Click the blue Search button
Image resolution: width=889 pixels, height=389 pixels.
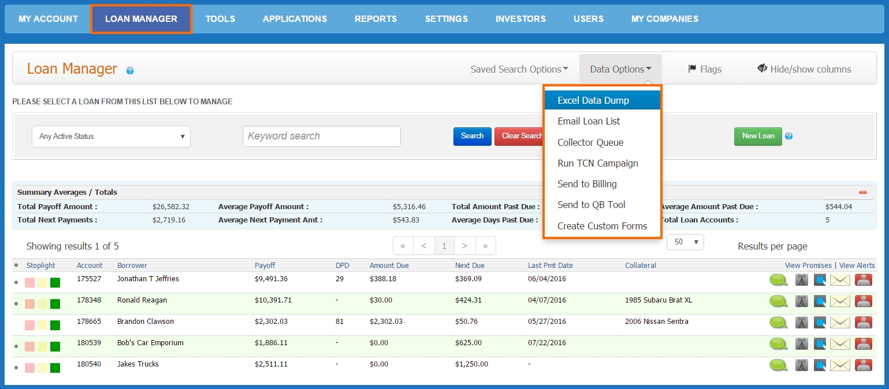pos(472,136)
